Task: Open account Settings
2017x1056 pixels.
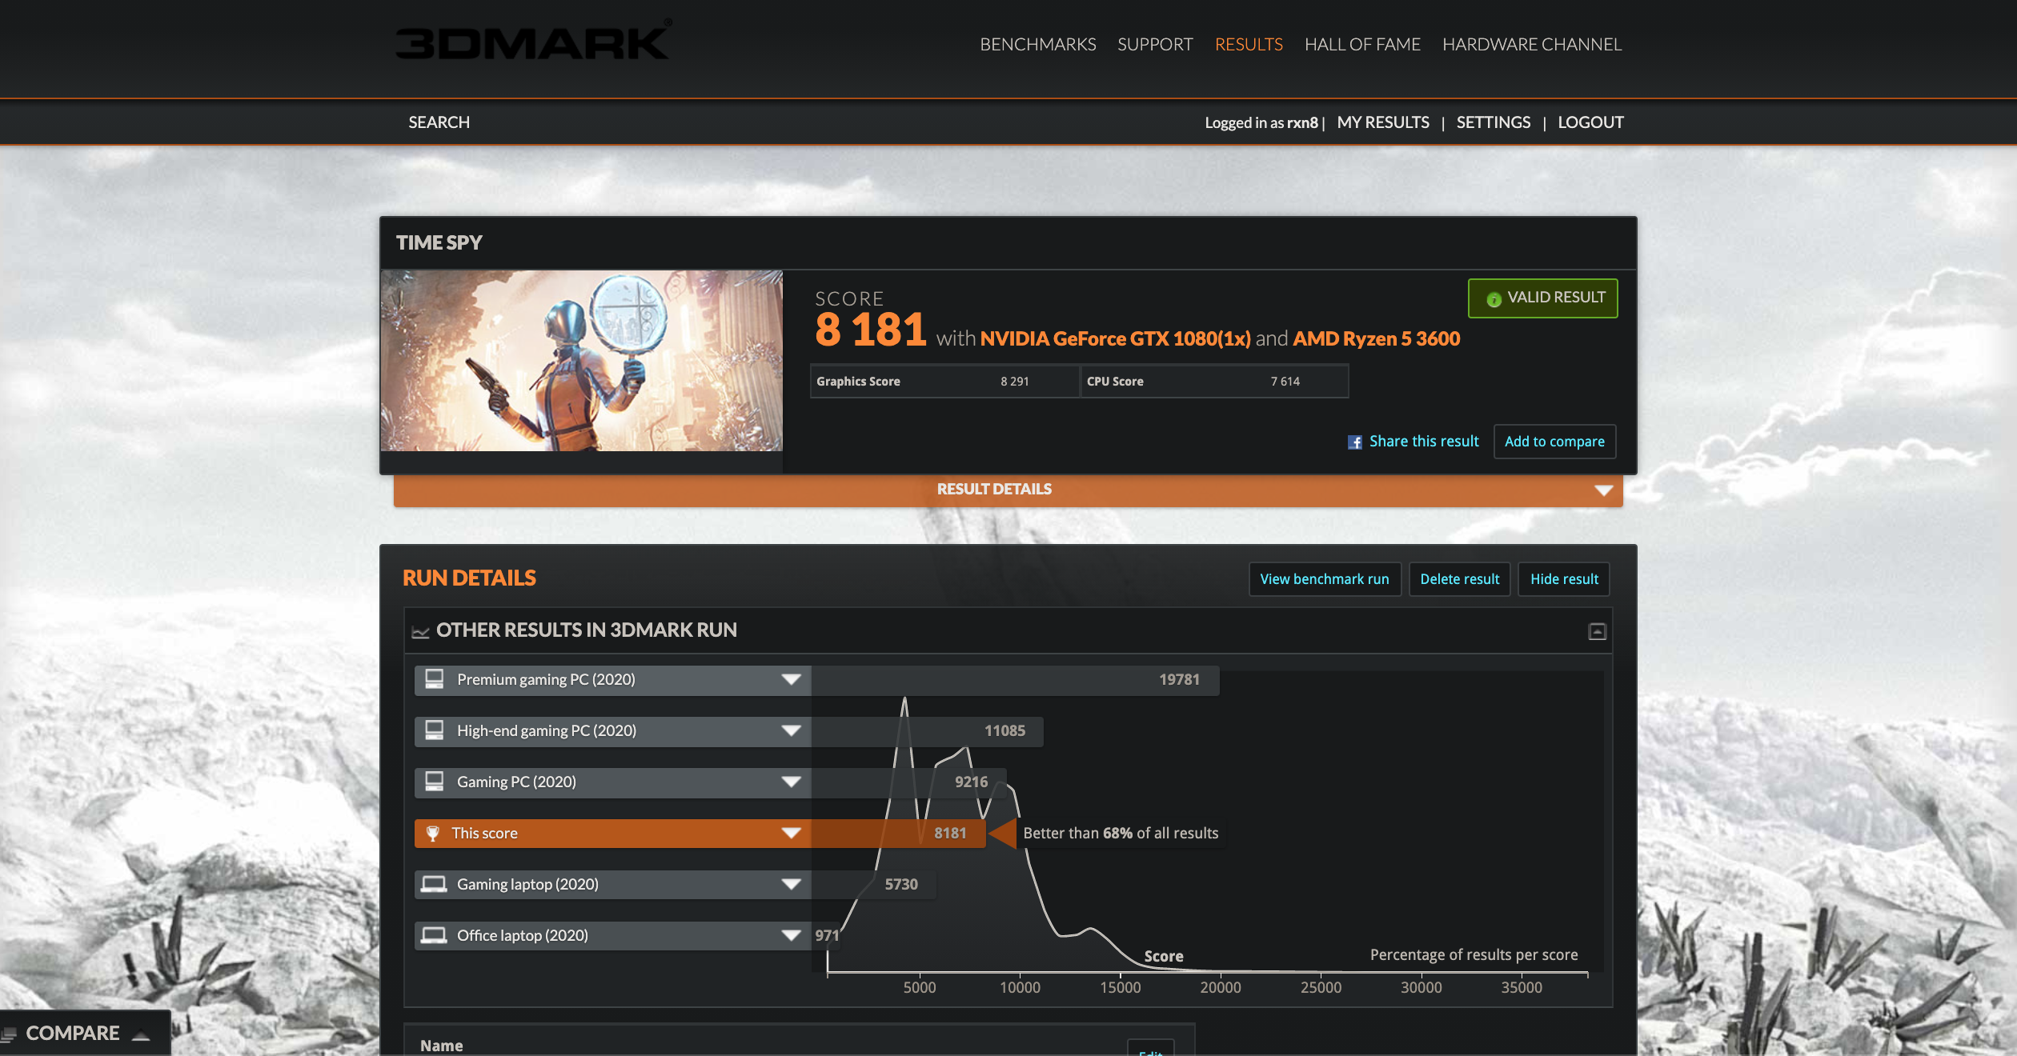Action: pos(1494,122)
